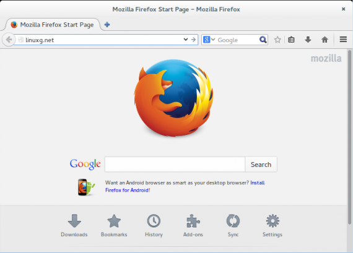Screen dimensions: 353x253
Task: Click the magnifying glass search icon
Action: pyautogui.click(x=263, y=40)
